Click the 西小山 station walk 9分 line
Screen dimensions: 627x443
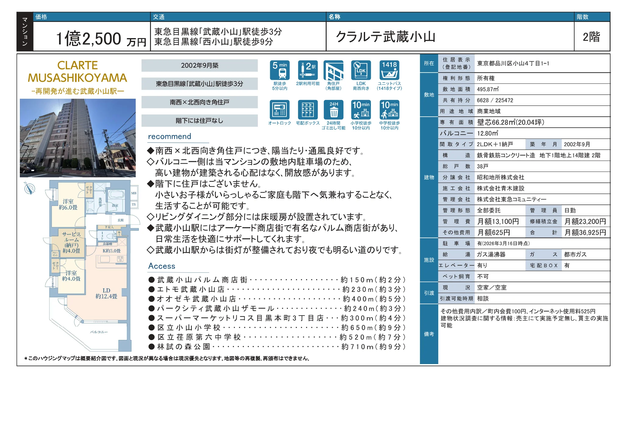tap(213, 42)
